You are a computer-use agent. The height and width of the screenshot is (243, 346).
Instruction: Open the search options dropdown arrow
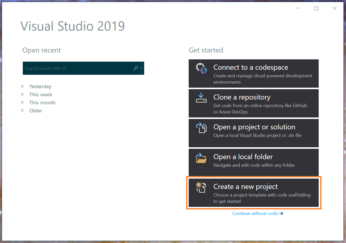(x=142, y=68)
